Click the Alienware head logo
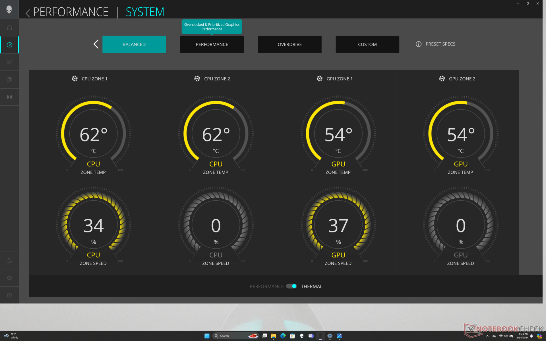Viewport: 546px width, 341px height. pyautogui.click(x=9, y=9)
